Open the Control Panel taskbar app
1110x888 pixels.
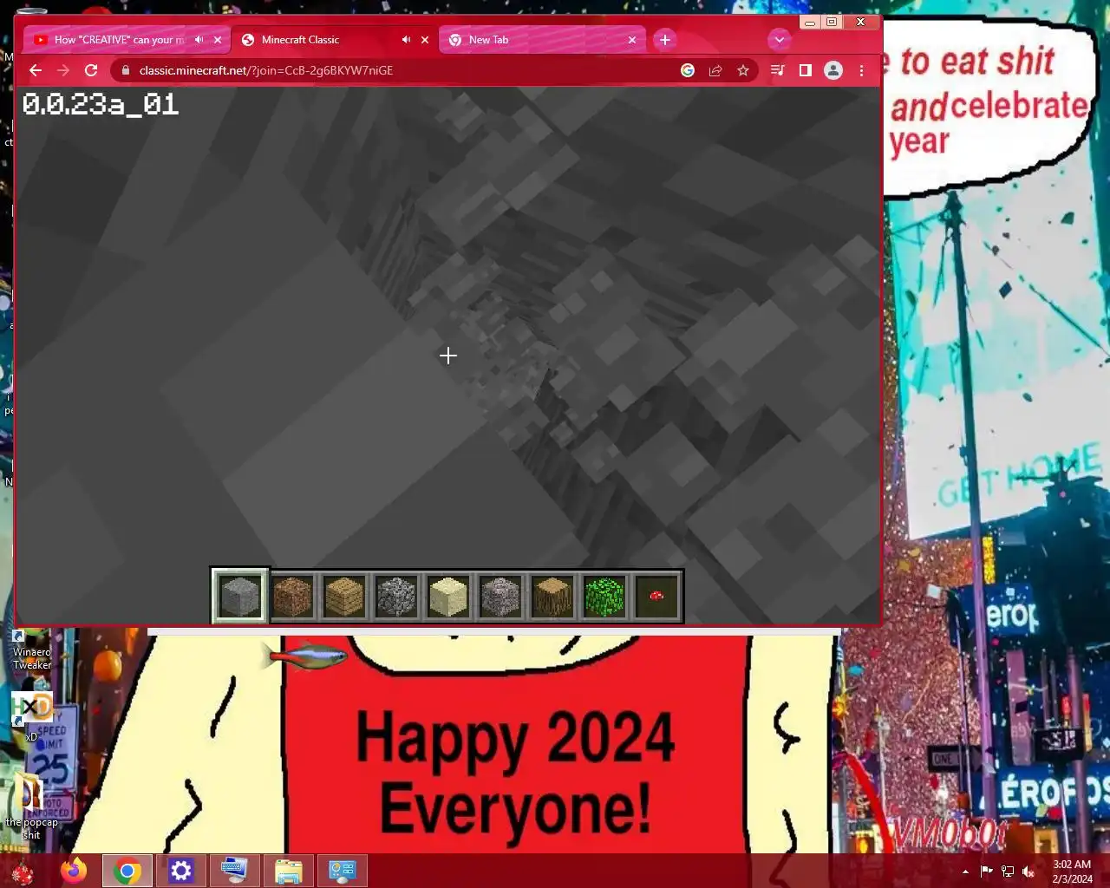coord(343,871)
